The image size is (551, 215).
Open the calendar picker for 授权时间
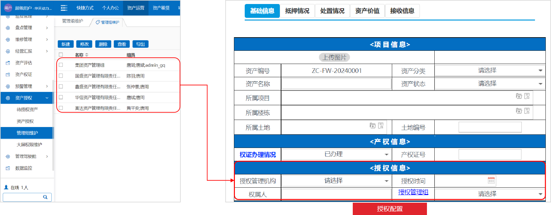(x=491, y=180)
